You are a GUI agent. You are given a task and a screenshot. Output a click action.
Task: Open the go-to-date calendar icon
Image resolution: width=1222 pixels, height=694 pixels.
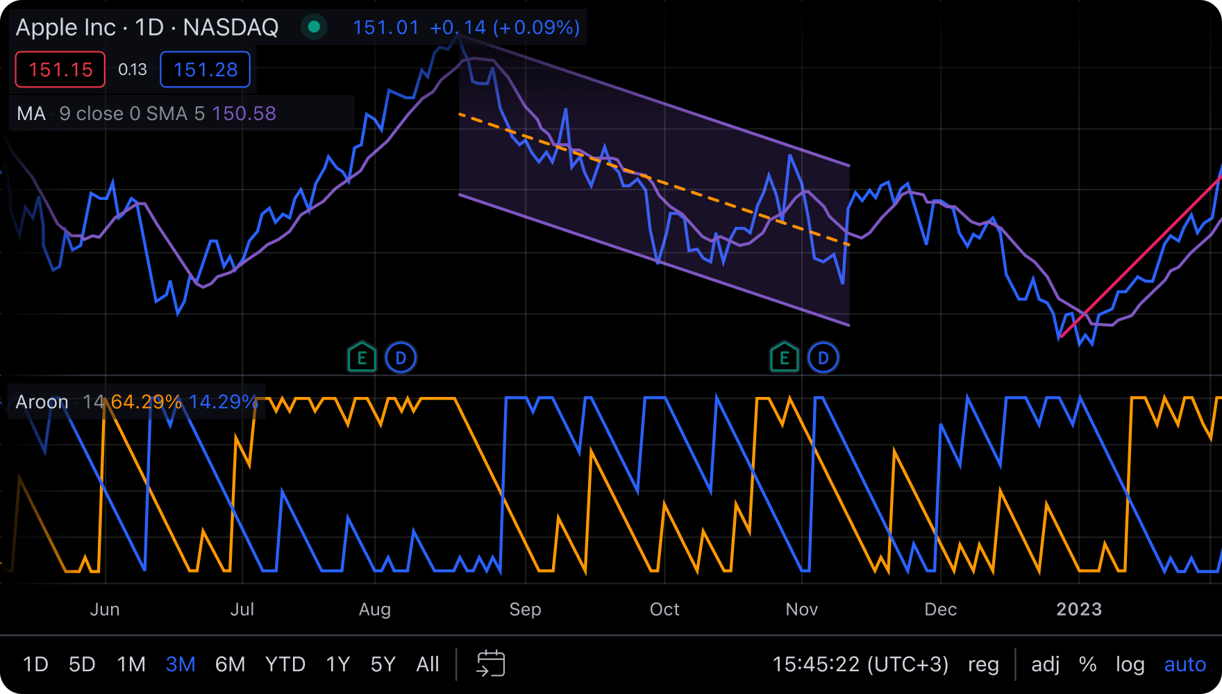(492, 664)
